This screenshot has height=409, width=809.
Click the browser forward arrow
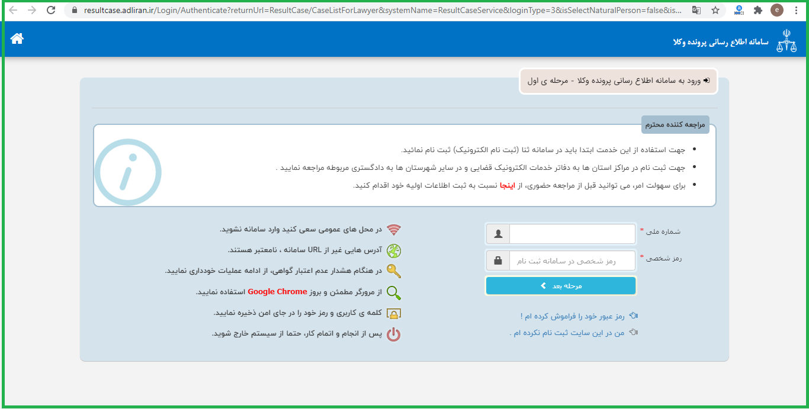coord(32,10)
